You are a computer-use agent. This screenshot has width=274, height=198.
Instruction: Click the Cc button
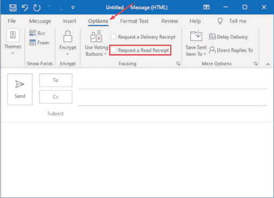(56, 97)
